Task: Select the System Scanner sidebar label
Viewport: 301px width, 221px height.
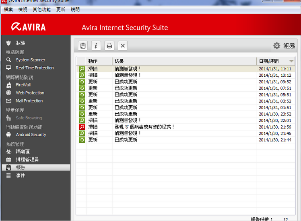Action: [31, 60]
